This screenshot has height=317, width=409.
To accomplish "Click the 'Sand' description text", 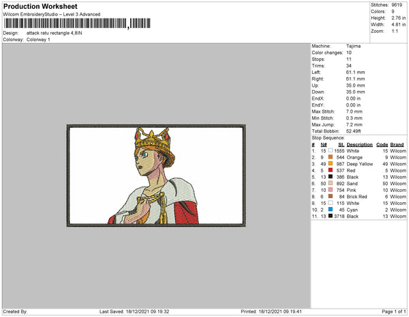I will tap(352, 184).
